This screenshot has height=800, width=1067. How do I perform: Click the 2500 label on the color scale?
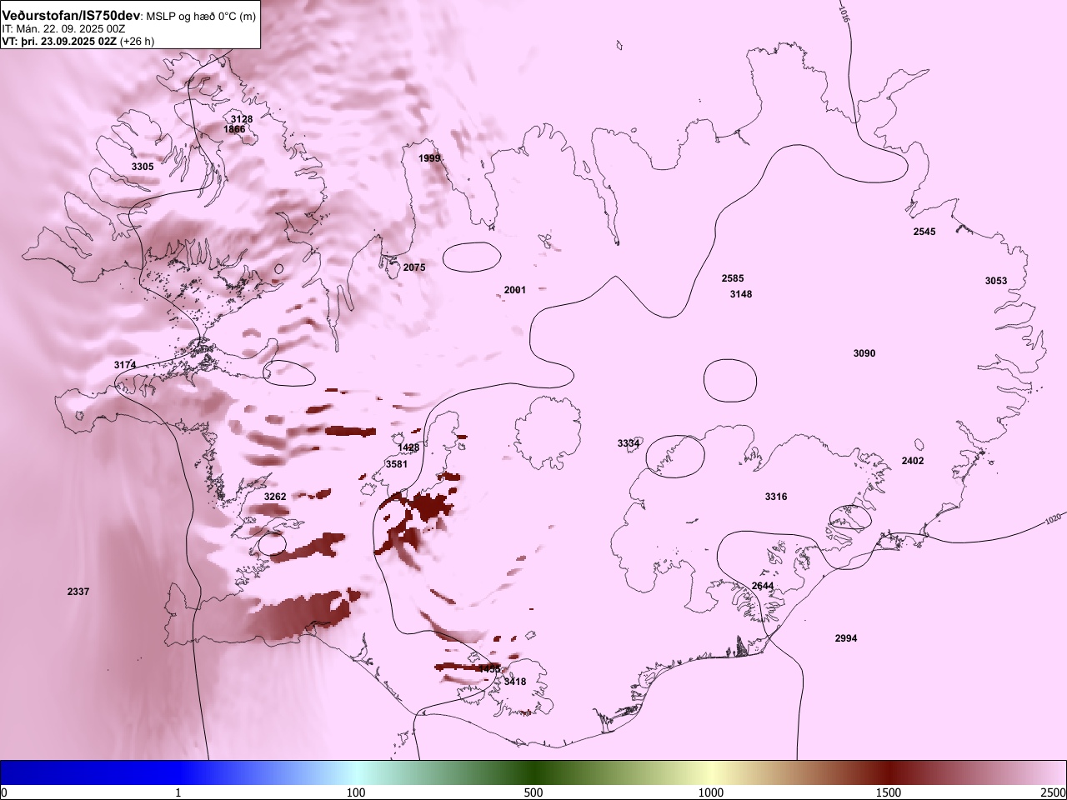[x=1054, y=792]
